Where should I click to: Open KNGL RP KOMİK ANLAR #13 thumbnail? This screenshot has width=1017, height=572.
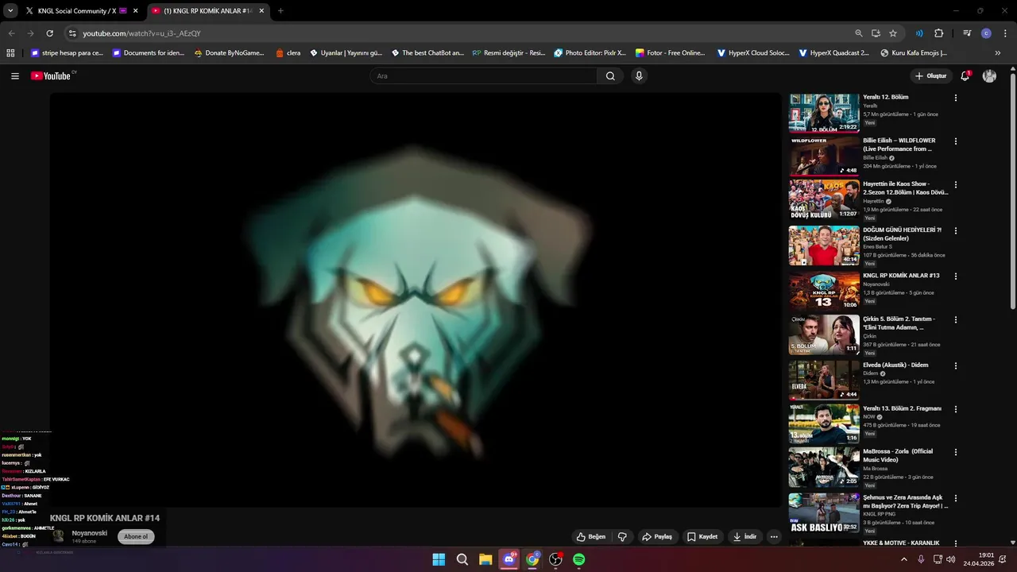pyautogui.click(x=824, y=291)
